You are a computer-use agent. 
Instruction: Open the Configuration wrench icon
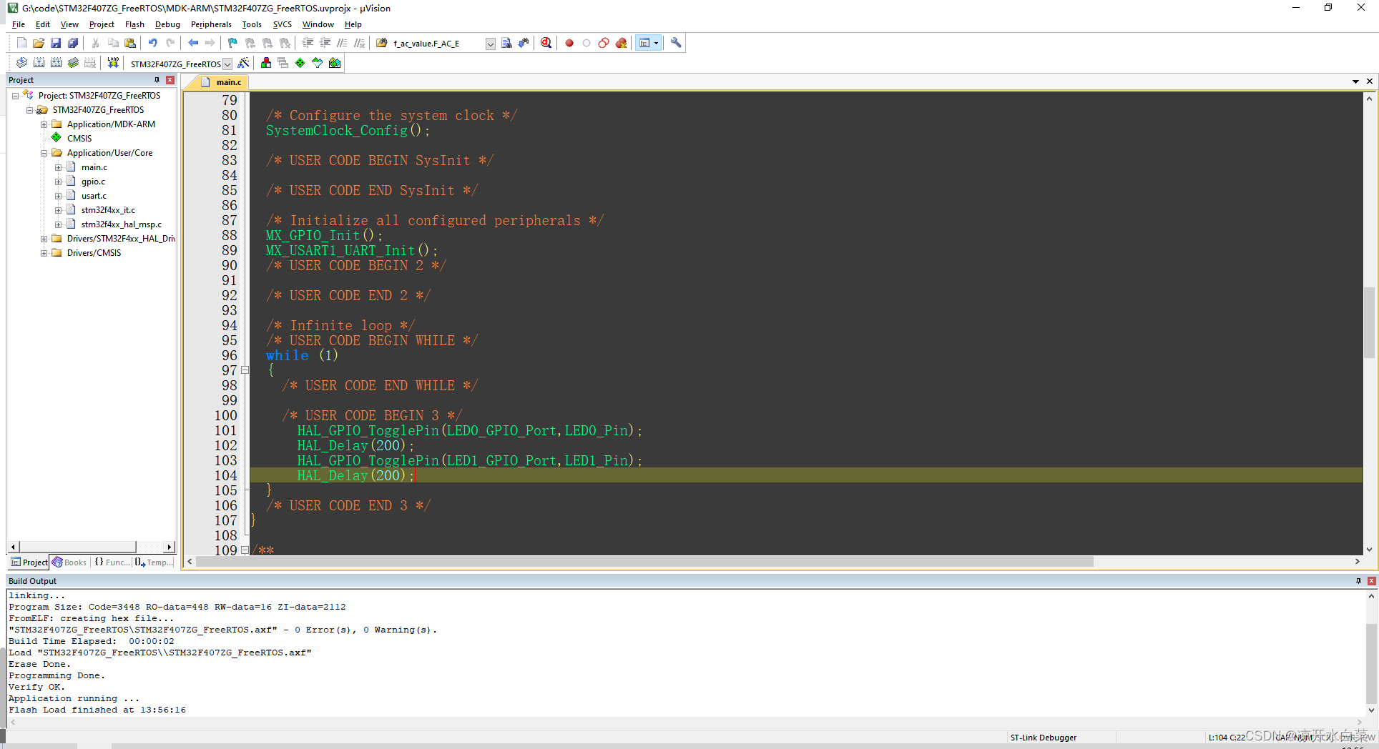tap(676, 43)
